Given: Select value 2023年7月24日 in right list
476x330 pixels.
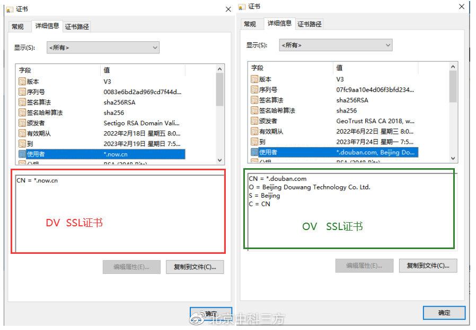Looking at the screenshot, I should coord(375,141).
